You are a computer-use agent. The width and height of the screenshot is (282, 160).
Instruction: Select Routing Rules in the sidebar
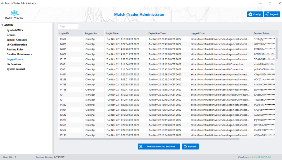click(x=15, y=50)
